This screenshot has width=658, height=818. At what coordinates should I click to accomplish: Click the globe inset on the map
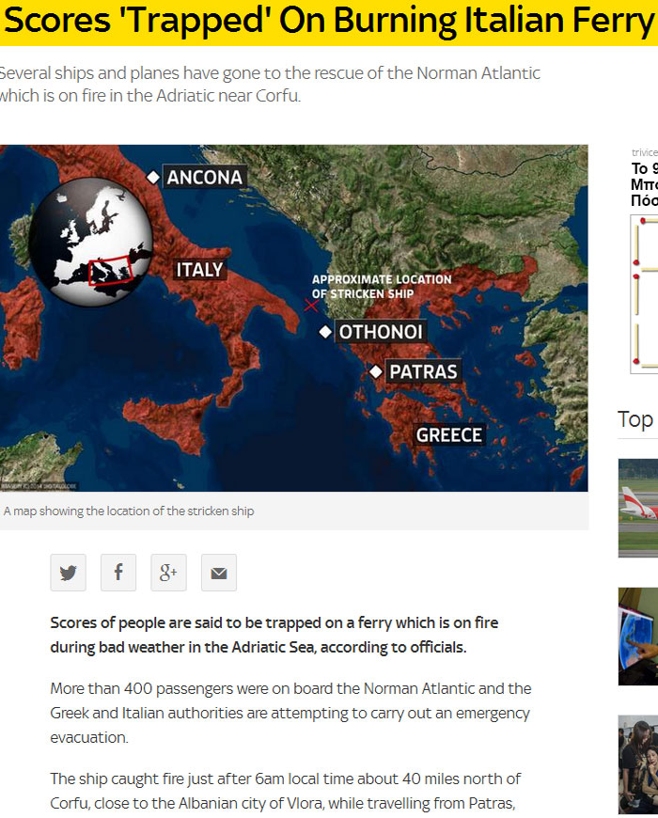pos(91,242)
